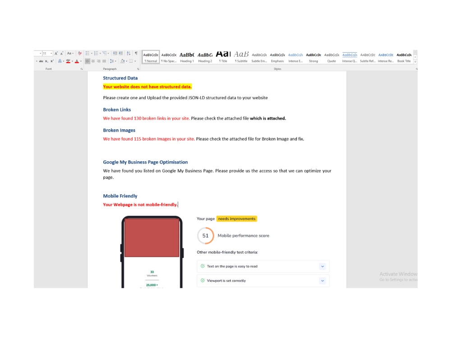This screenshot has height=338, width=451.
Task: Click the 'Broken Links' heading
Action: point(117,110)
